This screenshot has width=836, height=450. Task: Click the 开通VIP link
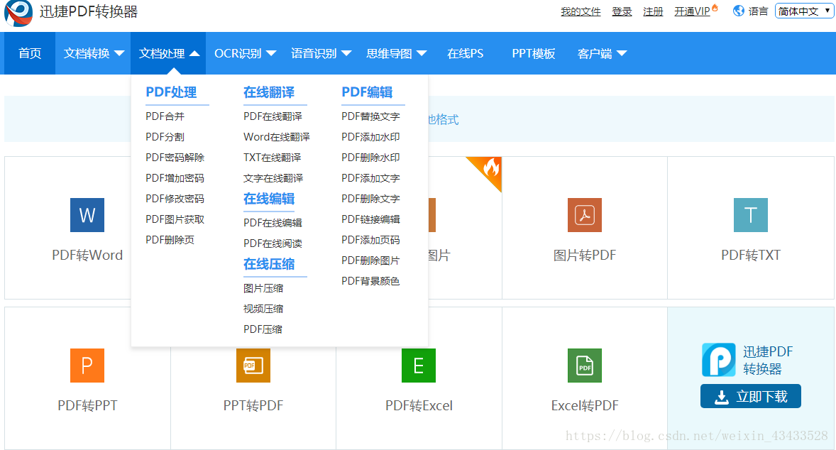(692, 11)
